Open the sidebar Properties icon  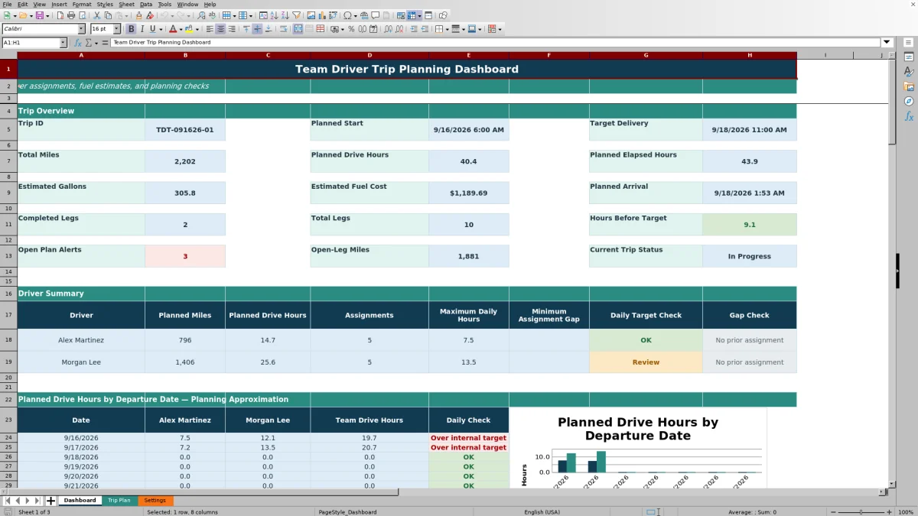tap(909, 57)
